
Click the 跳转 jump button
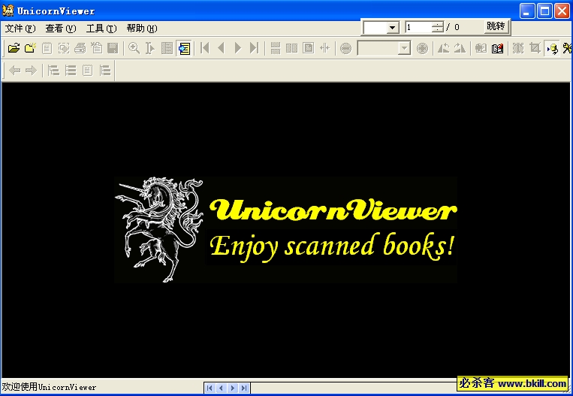[496, 26]
